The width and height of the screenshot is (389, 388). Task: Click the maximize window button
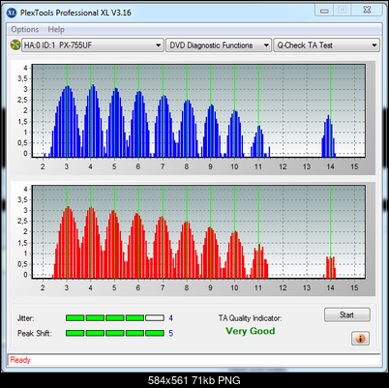(x=343, y=11)
